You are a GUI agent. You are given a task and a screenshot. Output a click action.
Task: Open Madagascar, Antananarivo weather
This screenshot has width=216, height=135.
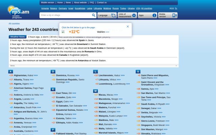114,103
